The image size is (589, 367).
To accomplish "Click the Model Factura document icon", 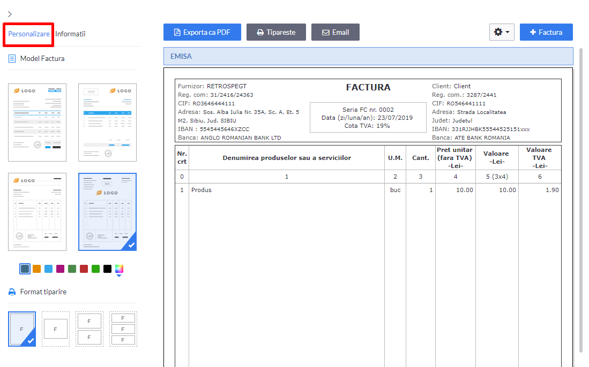I will tap(11, 58).
